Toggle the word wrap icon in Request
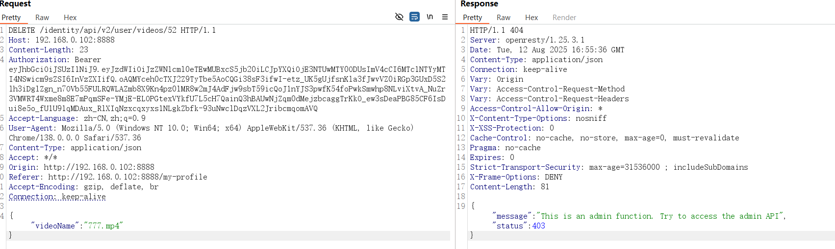This screenshot has height=249, width=835. point(414,17)
